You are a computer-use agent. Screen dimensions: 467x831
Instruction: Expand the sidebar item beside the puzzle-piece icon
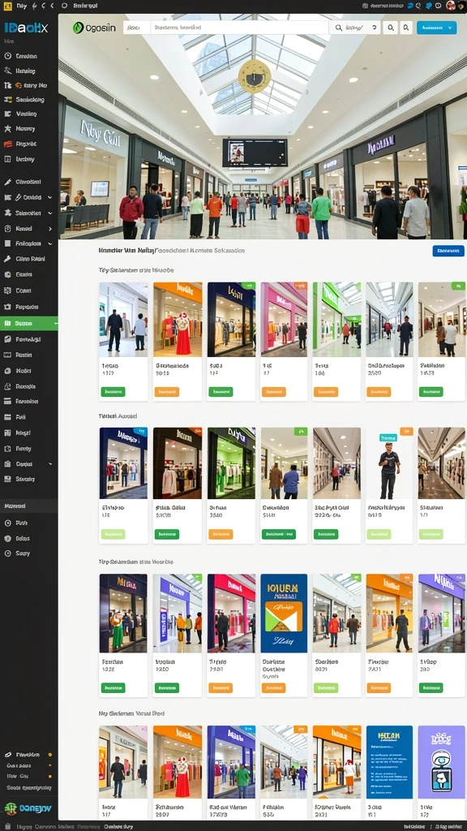[x=29, y=213]
